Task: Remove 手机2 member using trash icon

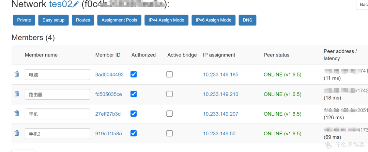Action: (x=17, y=133)
